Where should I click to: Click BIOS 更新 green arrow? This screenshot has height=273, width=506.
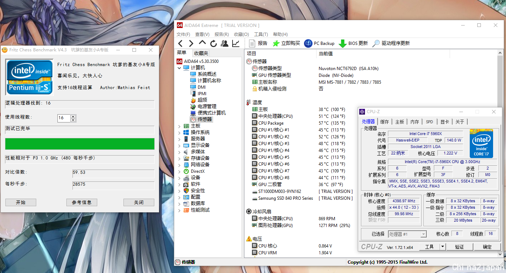(x=353, y=43)
